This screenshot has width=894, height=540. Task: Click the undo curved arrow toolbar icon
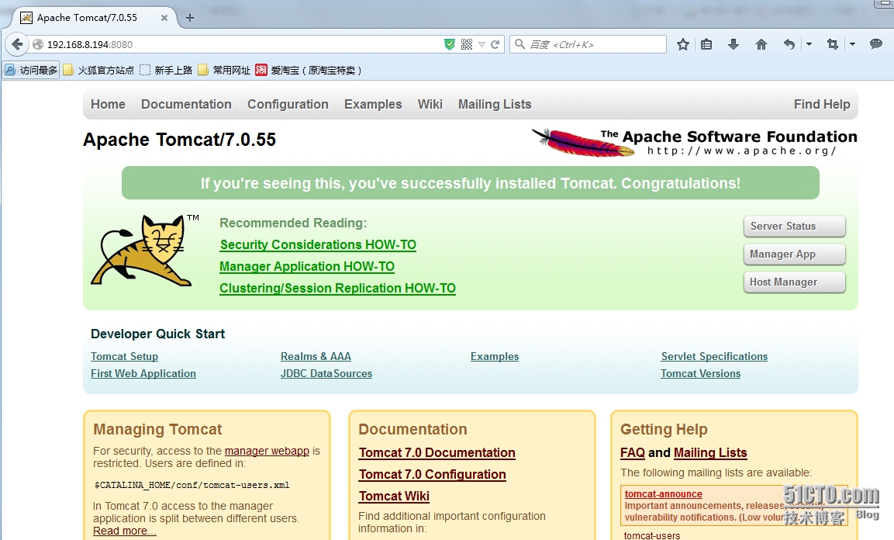click(x=789, y=44)
